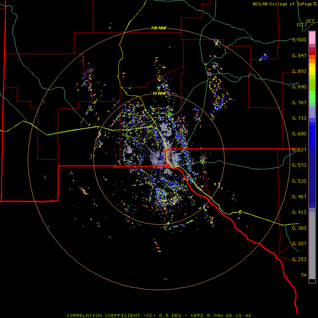Select the 0.680 scale value
318x318 pixels.
(x=299, y=134)
